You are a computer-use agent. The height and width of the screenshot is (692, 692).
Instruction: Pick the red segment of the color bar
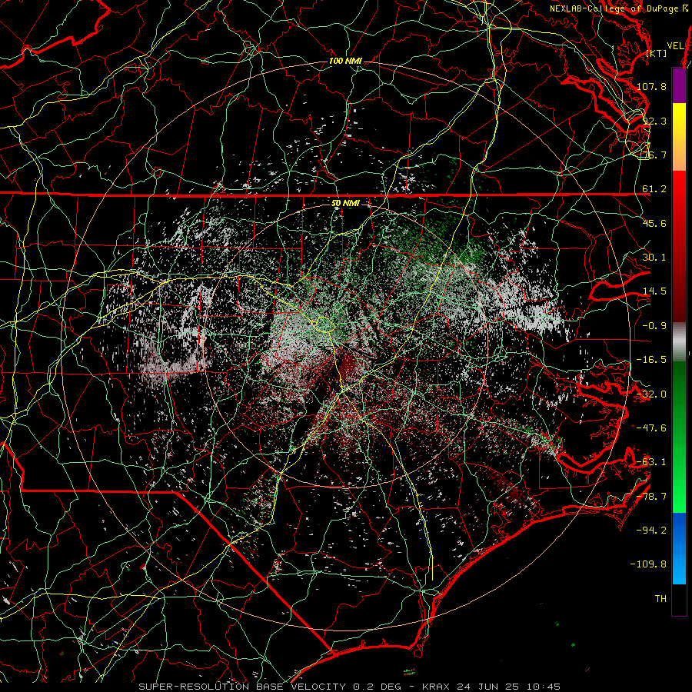tap(679, 246)
